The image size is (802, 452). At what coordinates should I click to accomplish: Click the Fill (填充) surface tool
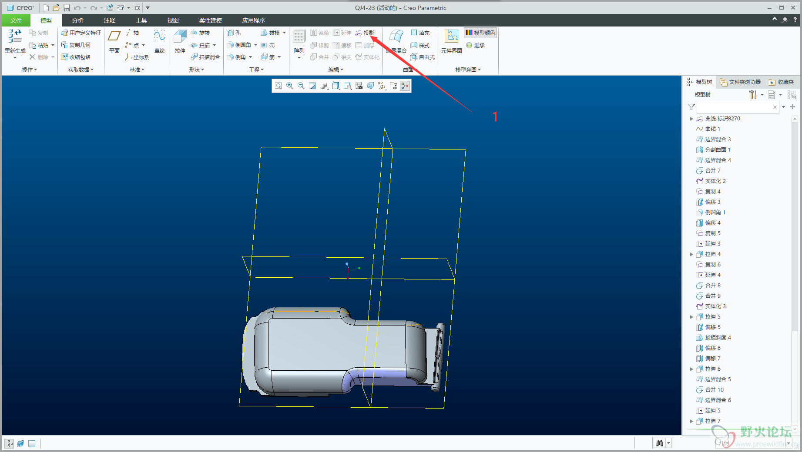coord(420,33)
